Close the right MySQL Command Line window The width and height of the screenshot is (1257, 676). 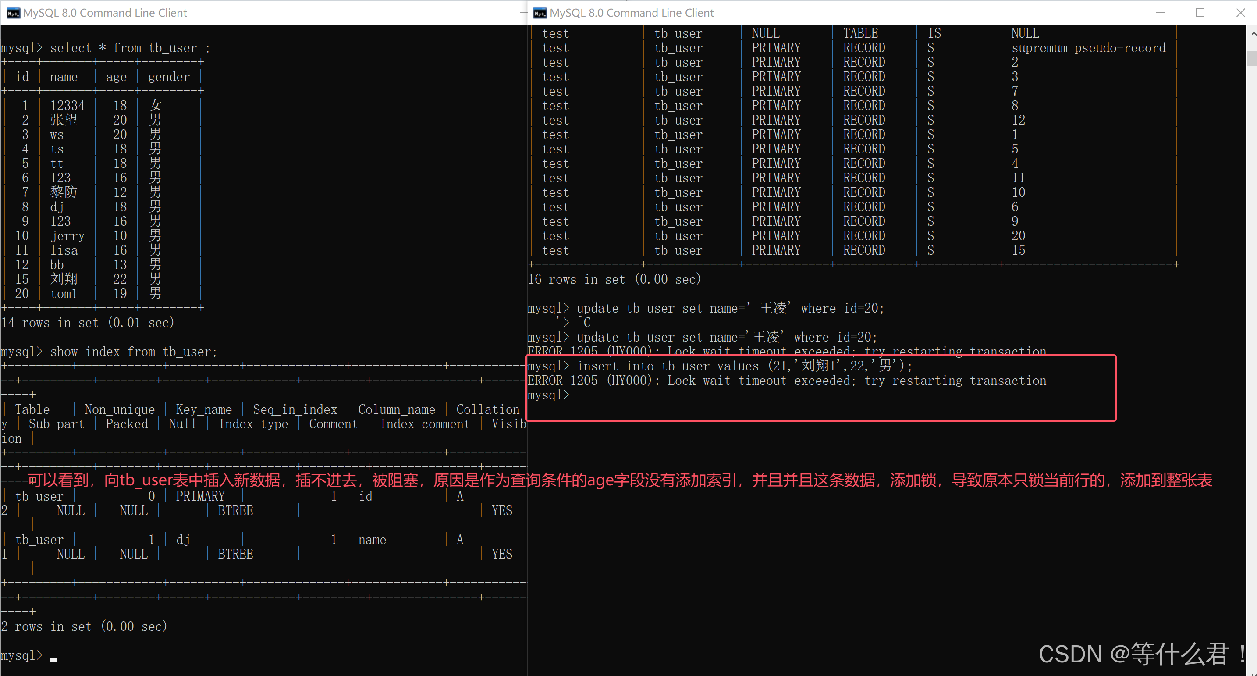[x=1240, y=13]
